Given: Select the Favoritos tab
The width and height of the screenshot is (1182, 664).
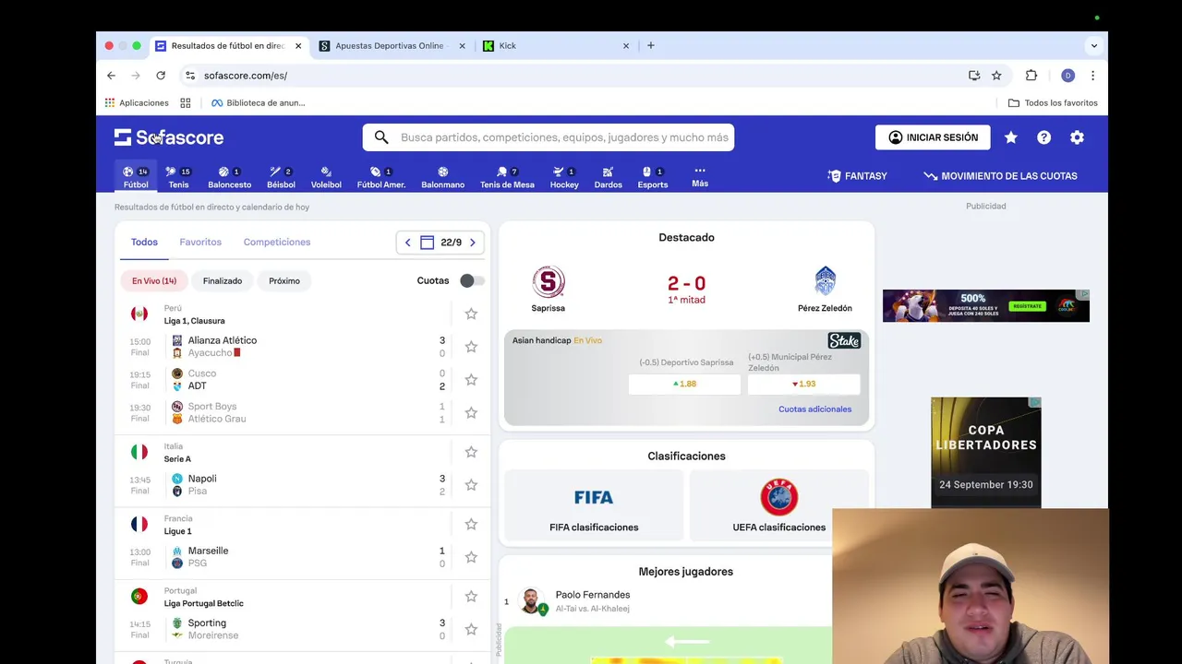Looking at the screenshot, I should click(x=200, y=242).
